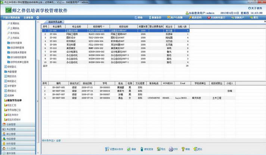Select 班级学员名单 in the sidebar tree
The image size is (266, 155).
pyautogui.click(x=13, y=100)
